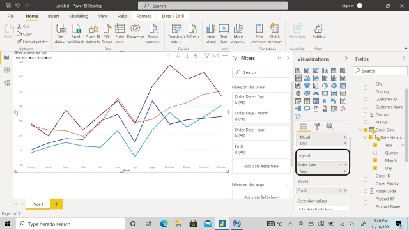Uncheck the Year hierarchy field

coord(375,145)
